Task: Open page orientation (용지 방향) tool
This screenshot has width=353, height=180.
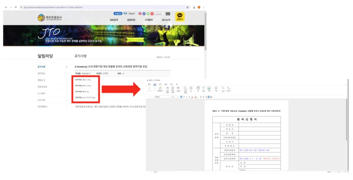Action: tap(185, 90)
